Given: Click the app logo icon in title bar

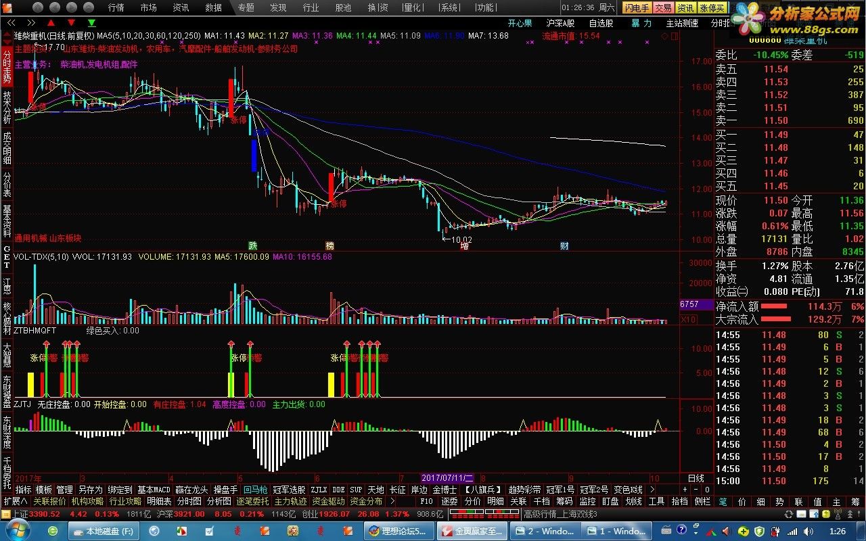Looking at the screenshot, I should coord(8,7).
